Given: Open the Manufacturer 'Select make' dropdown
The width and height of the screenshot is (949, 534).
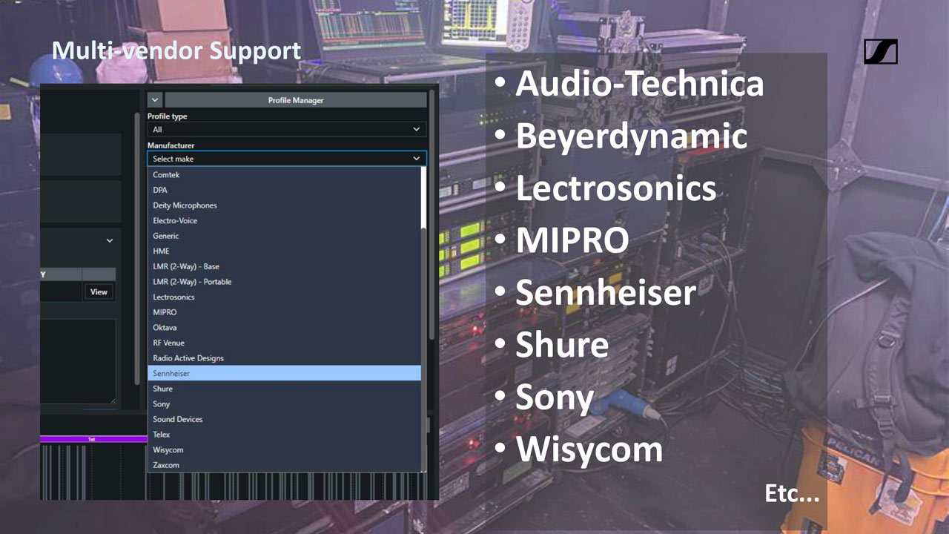Looking at the screenshot, I should 287,159.
